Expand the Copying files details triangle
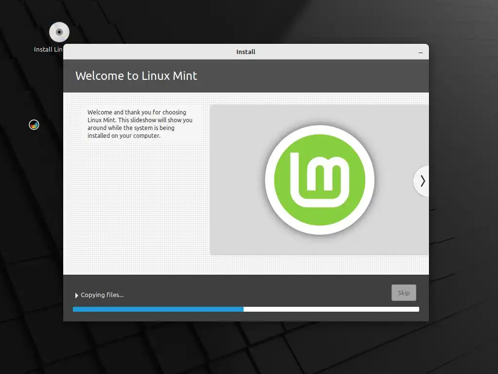 tap(76, 296)
